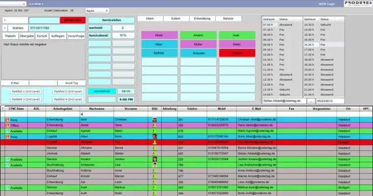Click the Bild placeholder icon for Bernd Altmann
This screenshot has height=196, width=373.
point(155,148)
